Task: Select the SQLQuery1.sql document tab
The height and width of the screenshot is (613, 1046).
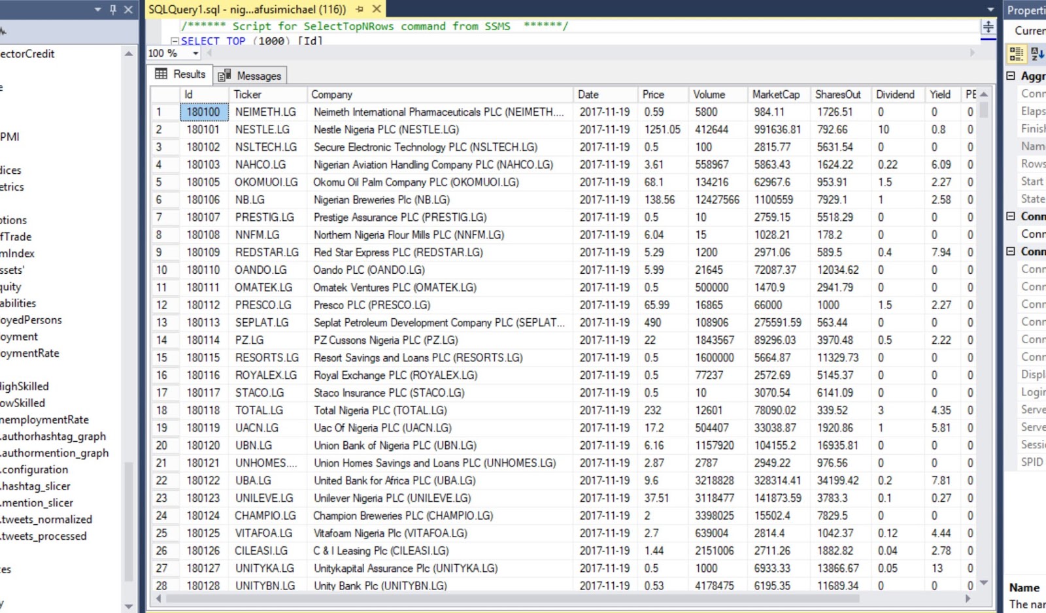Action: click(248, 10)
